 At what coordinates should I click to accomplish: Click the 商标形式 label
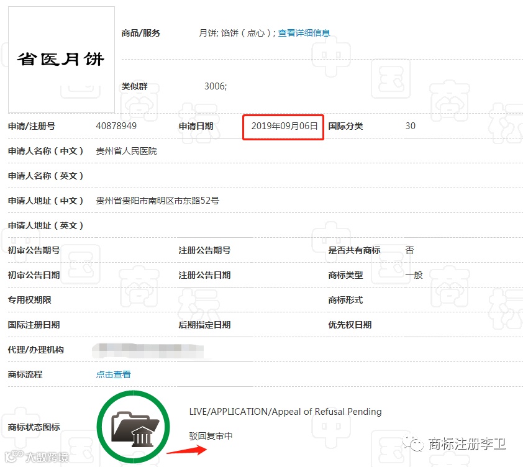pyautogui.click(x=345, y=300)
